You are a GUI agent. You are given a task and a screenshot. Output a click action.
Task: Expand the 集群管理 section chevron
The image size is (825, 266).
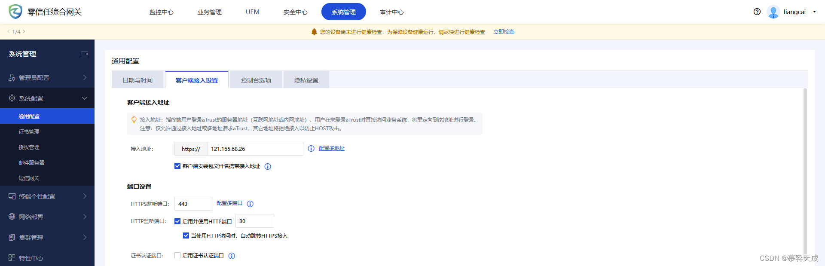click(85, 237)
